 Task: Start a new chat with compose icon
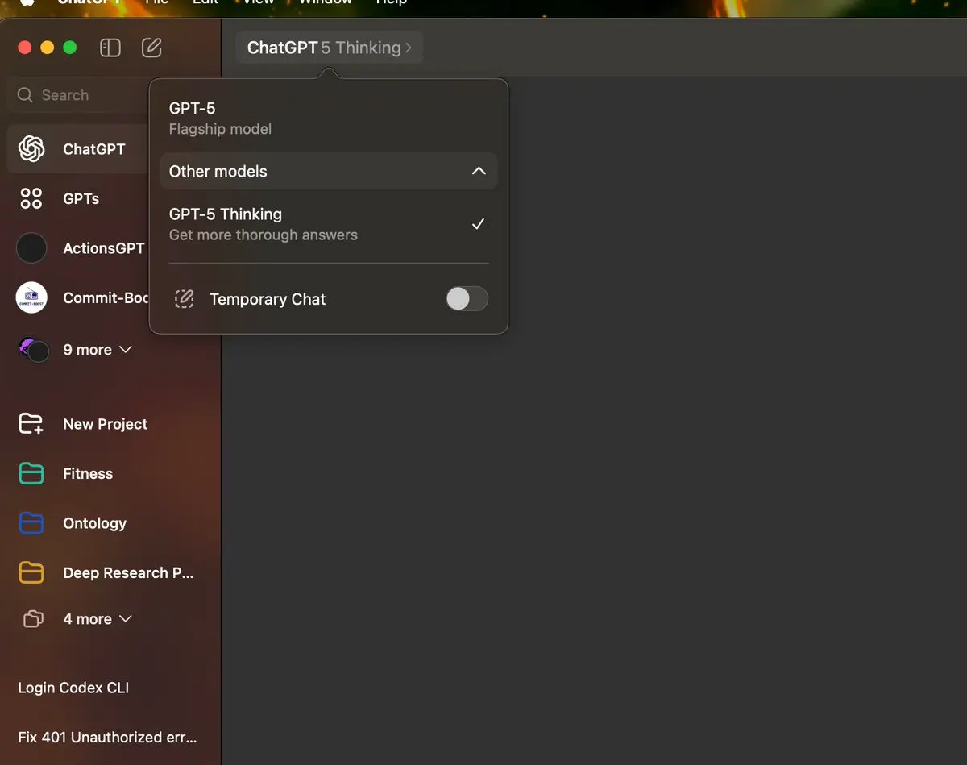(x=151, y=48)
